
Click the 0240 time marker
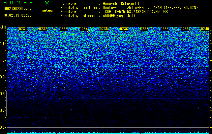(x=205, y=29)
